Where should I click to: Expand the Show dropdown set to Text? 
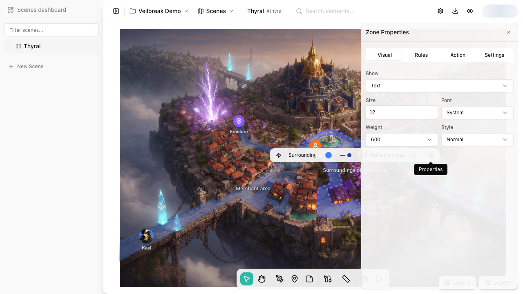pos(440,86)
